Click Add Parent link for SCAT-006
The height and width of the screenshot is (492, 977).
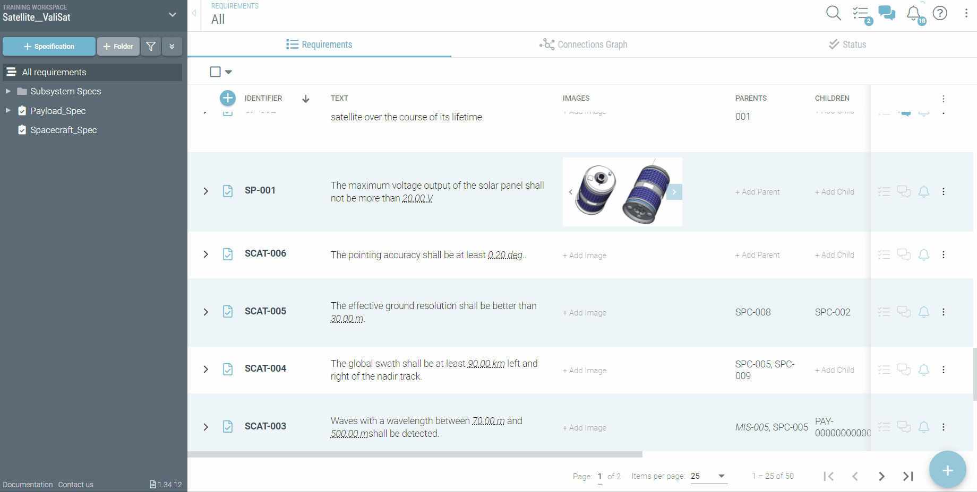pyautogui.click(x=757, y=255)
